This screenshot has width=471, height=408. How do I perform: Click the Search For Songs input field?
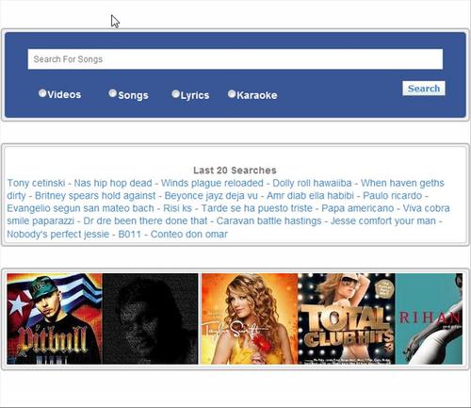(235, 59)
